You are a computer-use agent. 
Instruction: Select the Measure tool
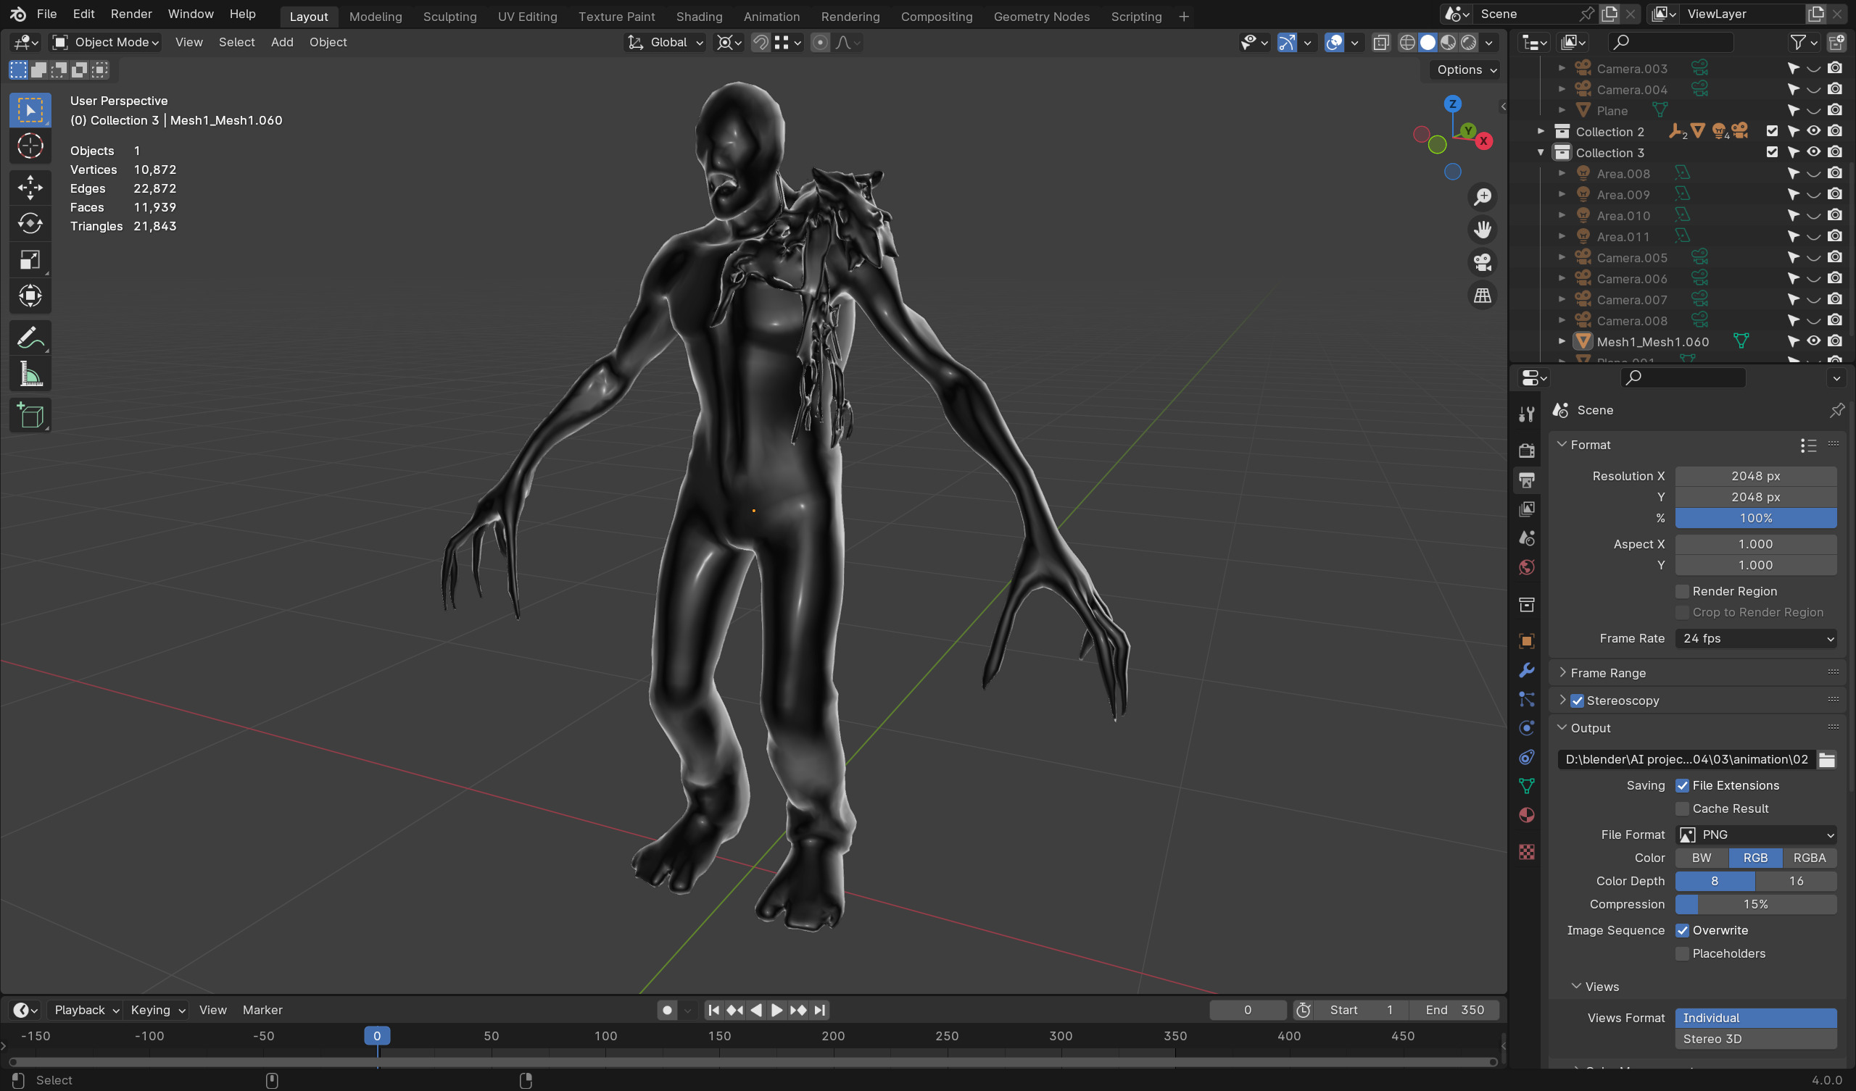30,375
